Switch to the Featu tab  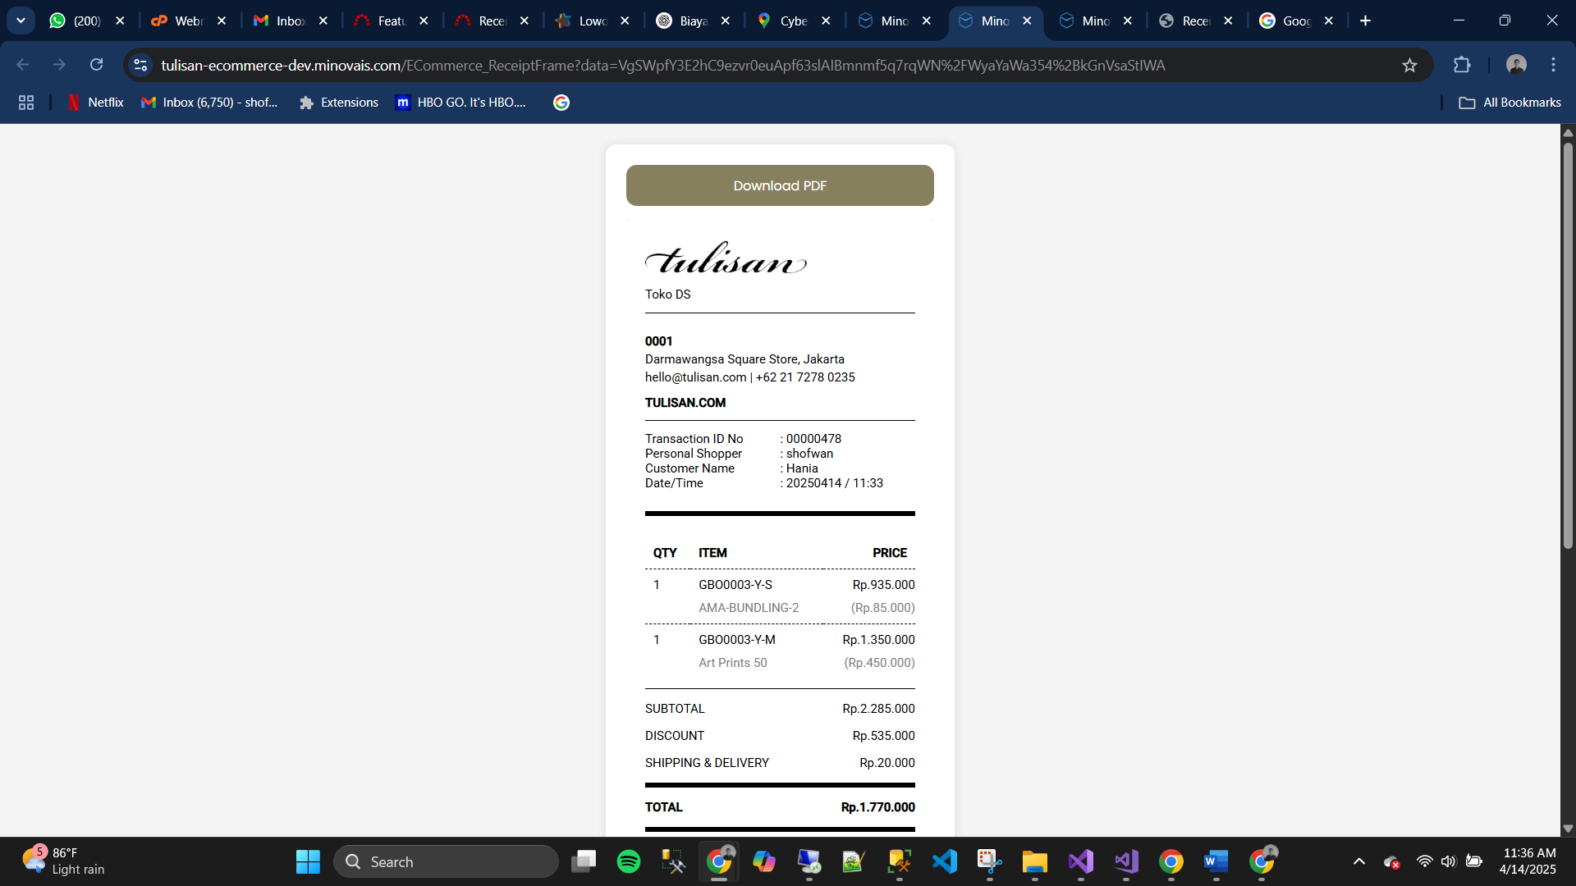(x=381, y=21)
